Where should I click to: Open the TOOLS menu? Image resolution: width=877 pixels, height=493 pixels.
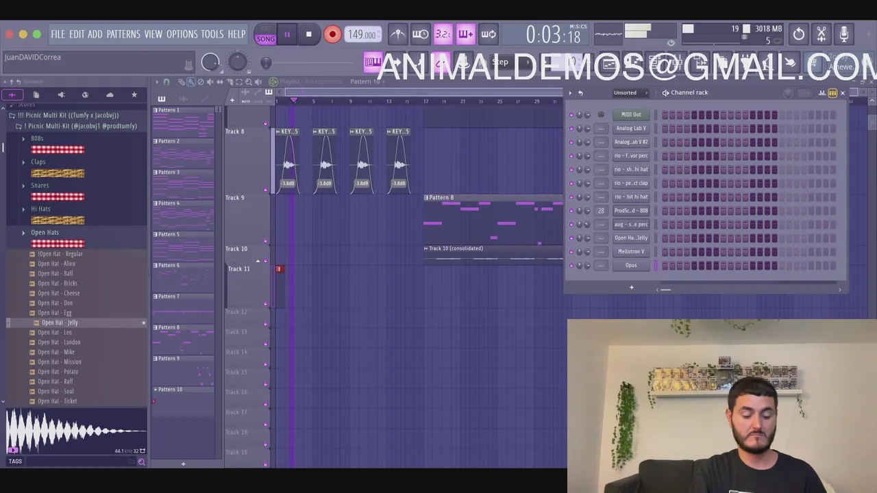(x=212, y=34)
